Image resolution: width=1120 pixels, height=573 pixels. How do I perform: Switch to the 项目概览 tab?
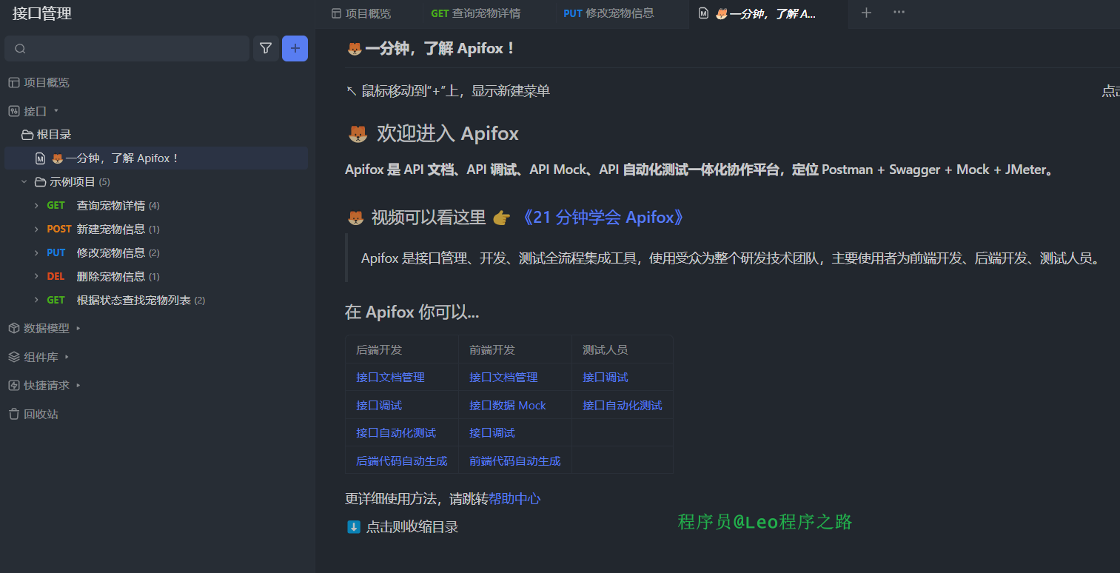pyautogui.click(x=361, y=13)
